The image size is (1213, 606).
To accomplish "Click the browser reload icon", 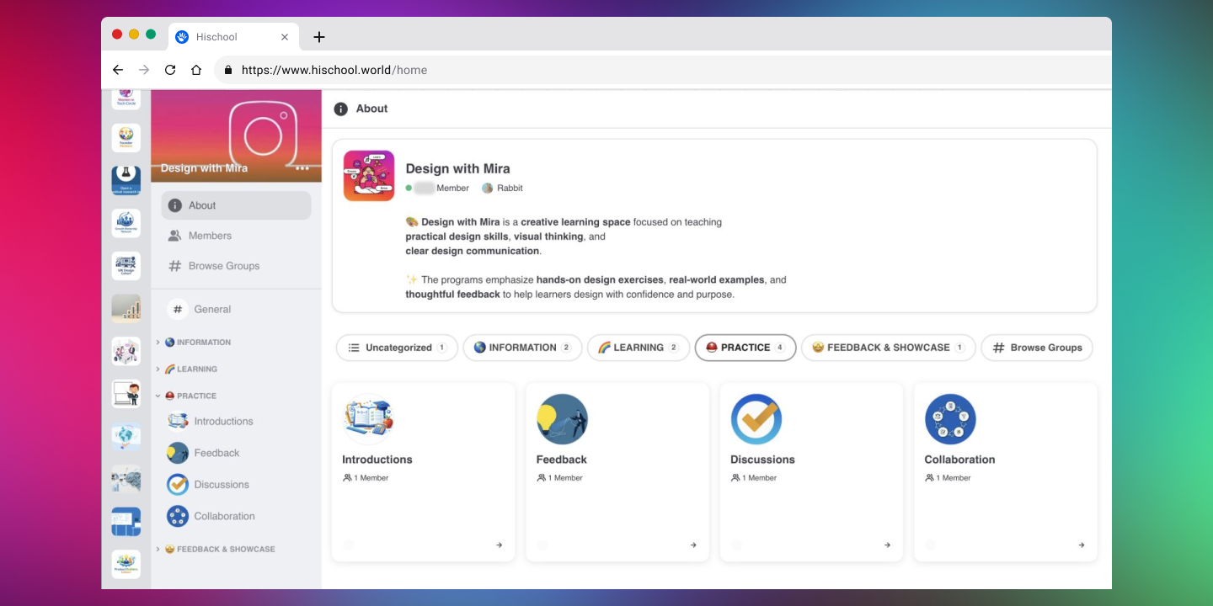I will pyautogui.click(x=170, y=70).
